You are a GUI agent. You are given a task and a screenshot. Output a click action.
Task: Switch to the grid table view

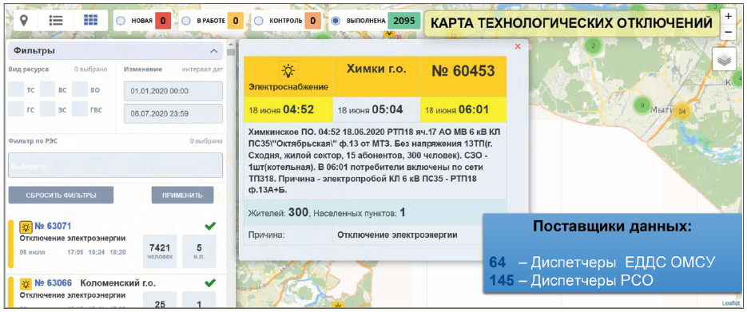coord(90,21)
